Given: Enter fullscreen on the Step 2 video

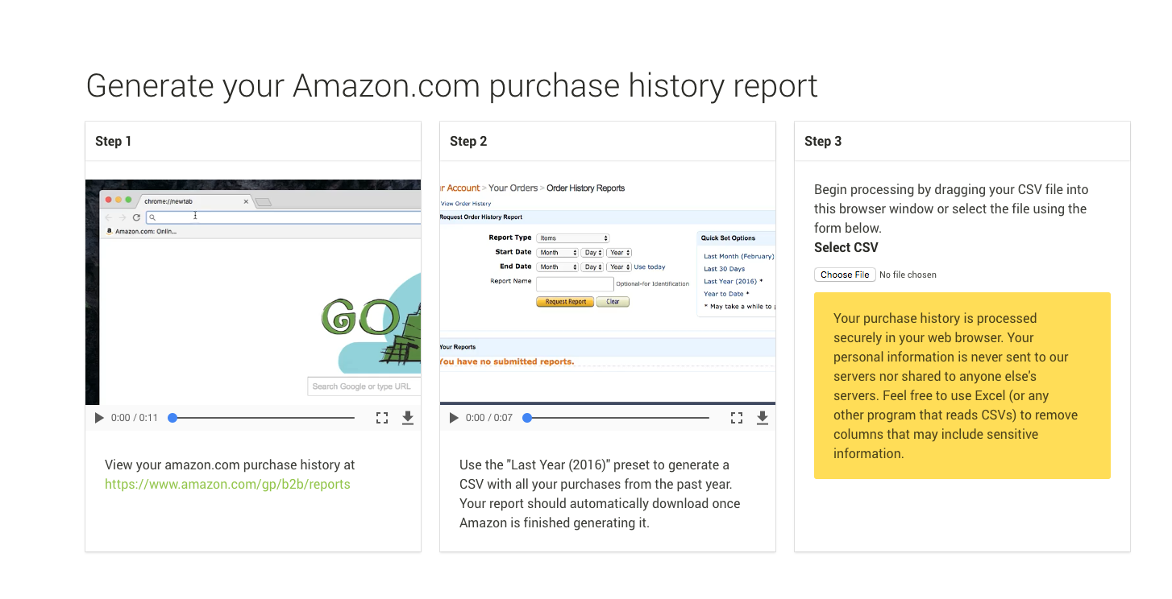Looking at the screenshot, I should click(x=736, y=417).
